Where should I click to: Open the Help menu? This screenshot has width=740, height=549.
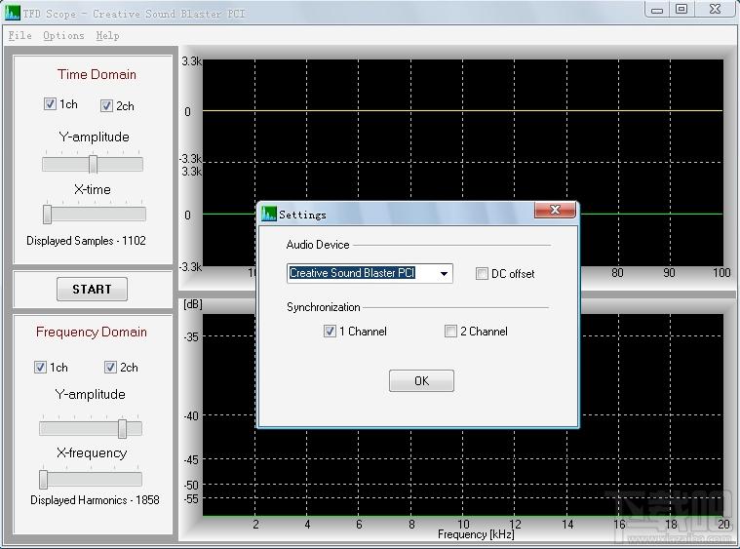click(107, 35)
